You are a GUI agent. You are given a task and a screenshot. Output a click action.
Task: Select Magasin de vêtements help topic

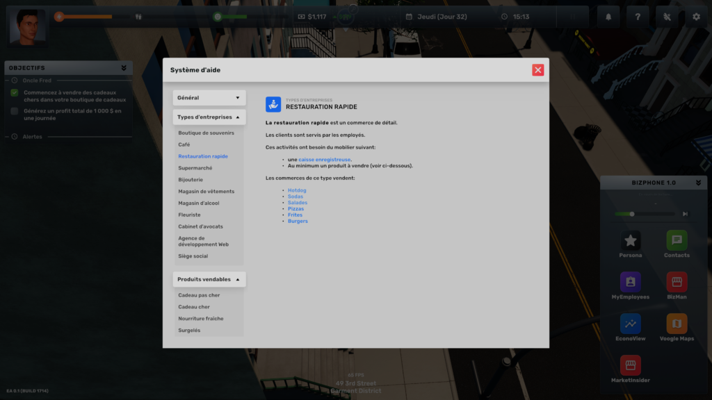coord(206,192)
